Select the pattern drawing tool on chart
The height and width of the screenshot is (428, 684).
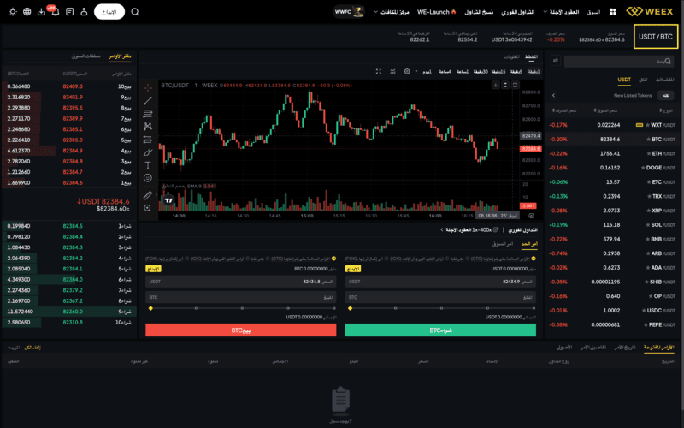(x=148, y=126)
